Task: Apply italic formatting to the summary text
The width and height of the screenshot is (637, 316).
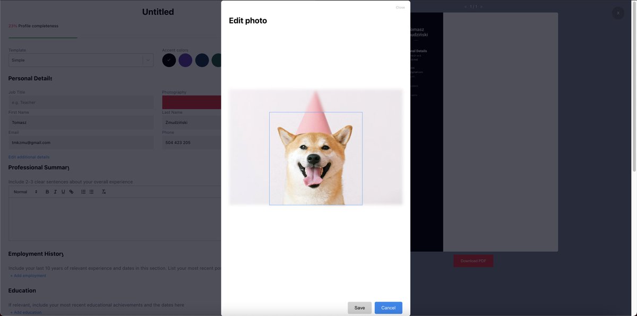Action: tap(55, 191)
